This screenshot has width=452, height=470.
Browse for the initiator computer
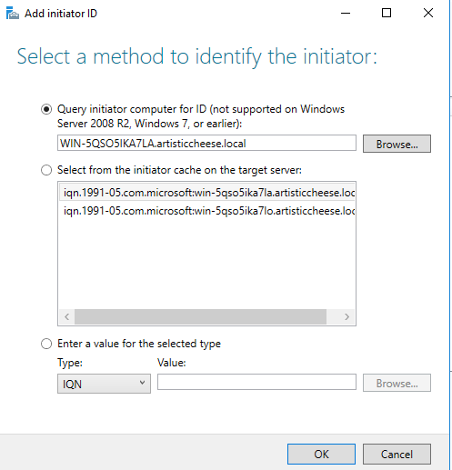pyautogui.click(x=397, y=144)
